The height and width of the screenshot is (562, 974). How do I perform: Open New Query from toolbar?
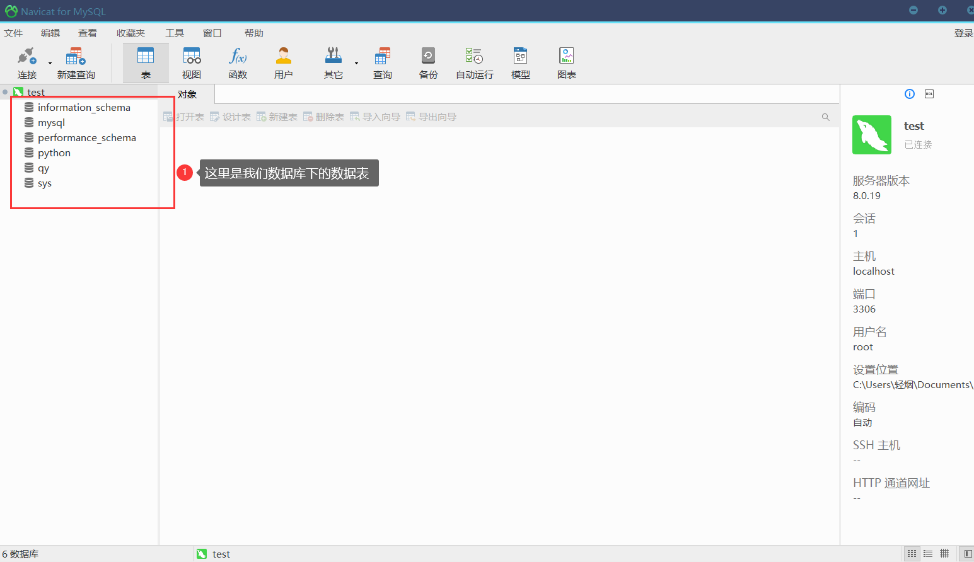point(76,57)
